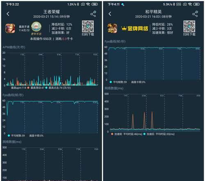Tap the back arrow on 王者荣耀 screen
The image size is (205, 181).
point(8,14)
